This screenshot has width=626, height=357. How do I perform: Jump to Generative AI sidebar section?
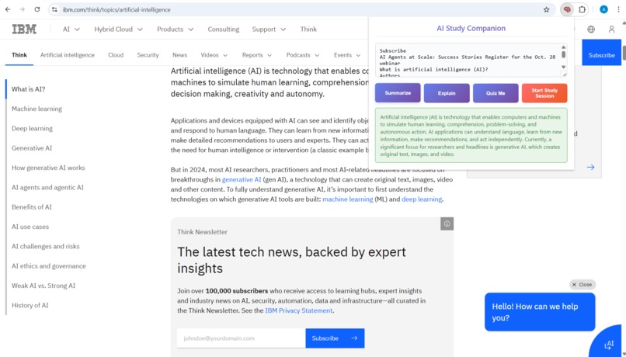[32, 148]
